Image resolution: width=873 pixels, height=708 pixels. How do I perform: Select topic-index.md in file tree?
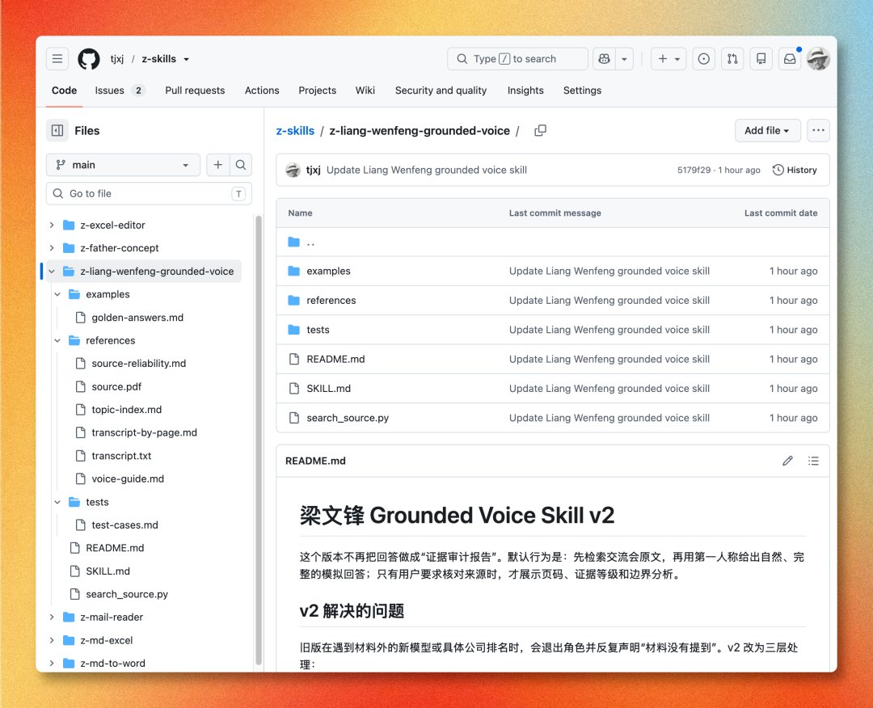[x=126, y=410]
